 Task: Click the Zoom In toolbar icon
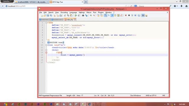click(x=90, y=16)
